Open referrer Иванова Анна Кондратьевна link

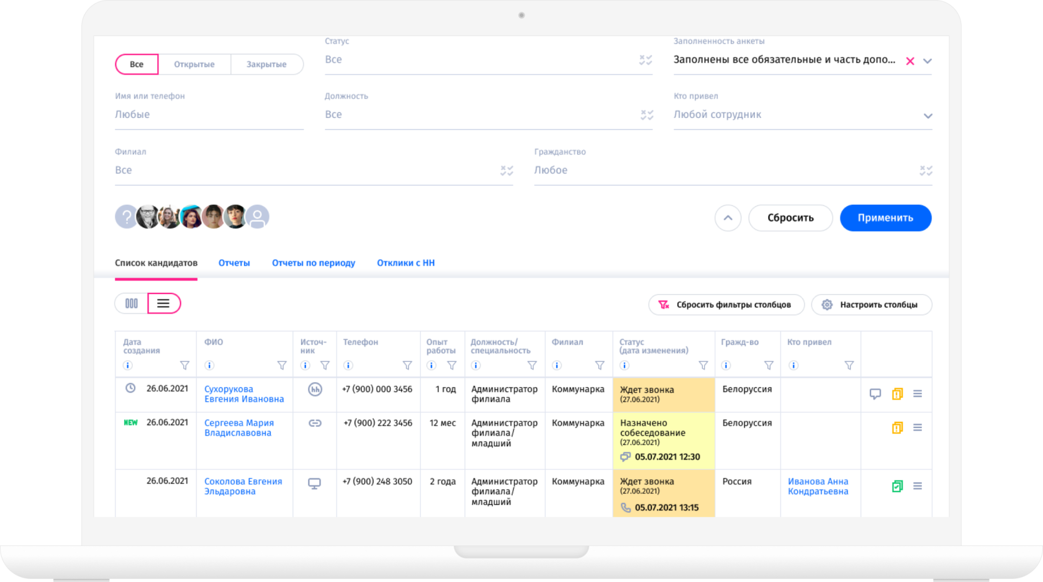[x=818, y=486]
